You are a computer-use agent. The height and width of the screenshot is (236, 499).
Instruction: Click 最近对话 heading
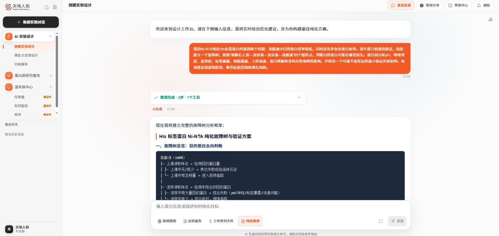pos(12,125)
